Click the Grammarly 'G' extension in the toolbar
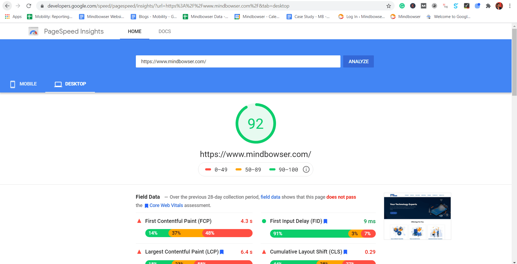Image resolution: width=517 pixels, height=264 pixels. [x=402, y=6]
